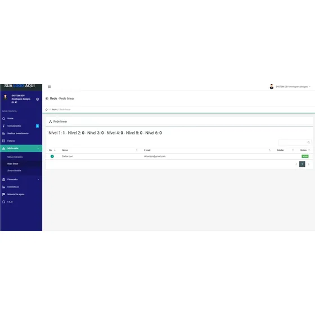Click the Carlos name cell

[x=67, y=156]
